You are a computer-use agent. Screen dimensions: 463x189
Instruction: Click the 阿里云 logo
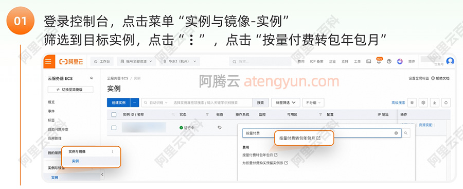click(x=71, y=61)
